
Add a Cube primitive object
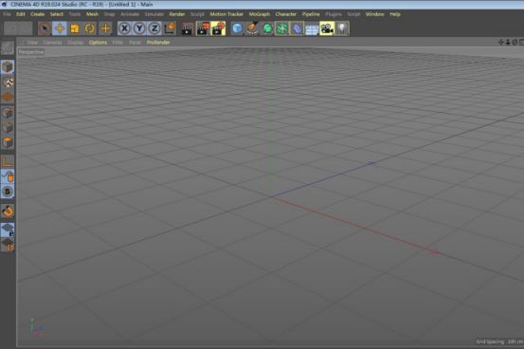[237, 28]
